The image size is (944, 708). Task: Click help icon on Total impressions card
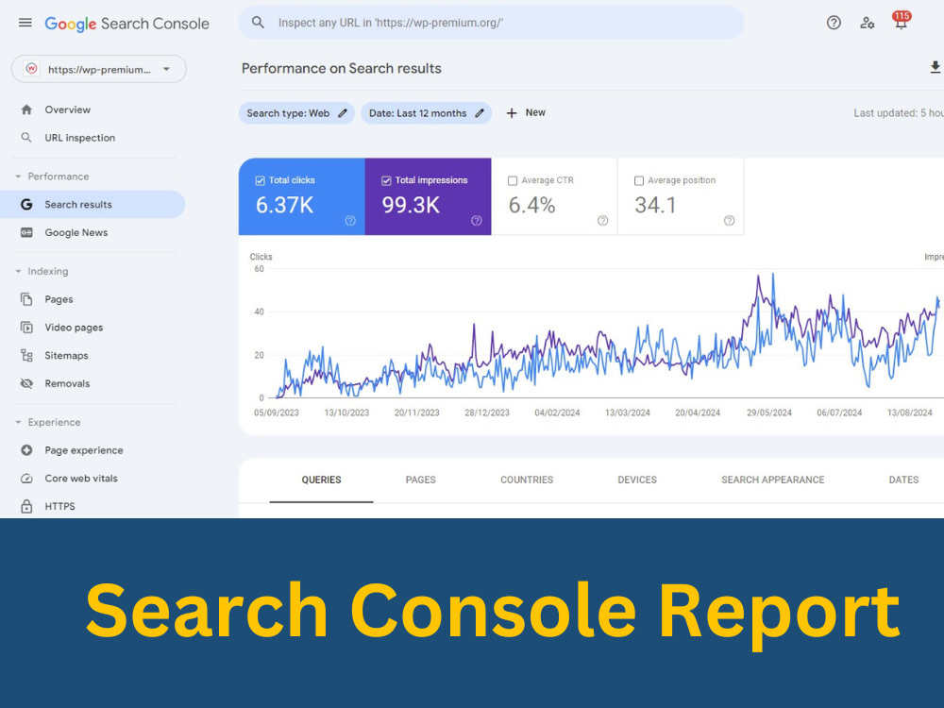coord(477,220)
